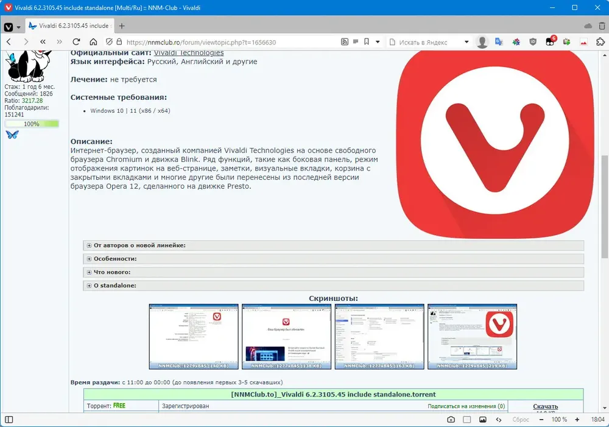Viewport: 609px width, 427px height.
Task: Toggle extensions visibility puzzle icon
Action: 600,42
